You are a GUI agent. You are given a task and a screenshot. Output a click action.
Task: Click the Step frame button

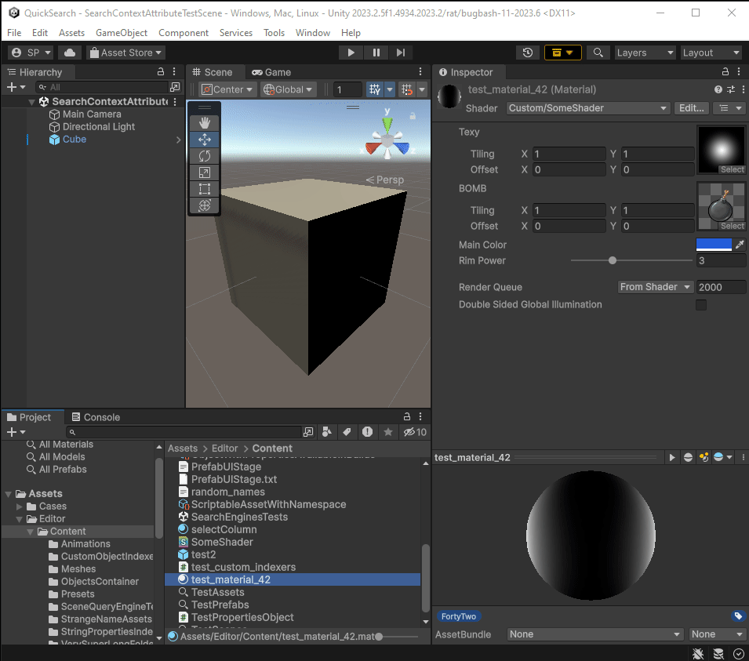coord(400,53)
